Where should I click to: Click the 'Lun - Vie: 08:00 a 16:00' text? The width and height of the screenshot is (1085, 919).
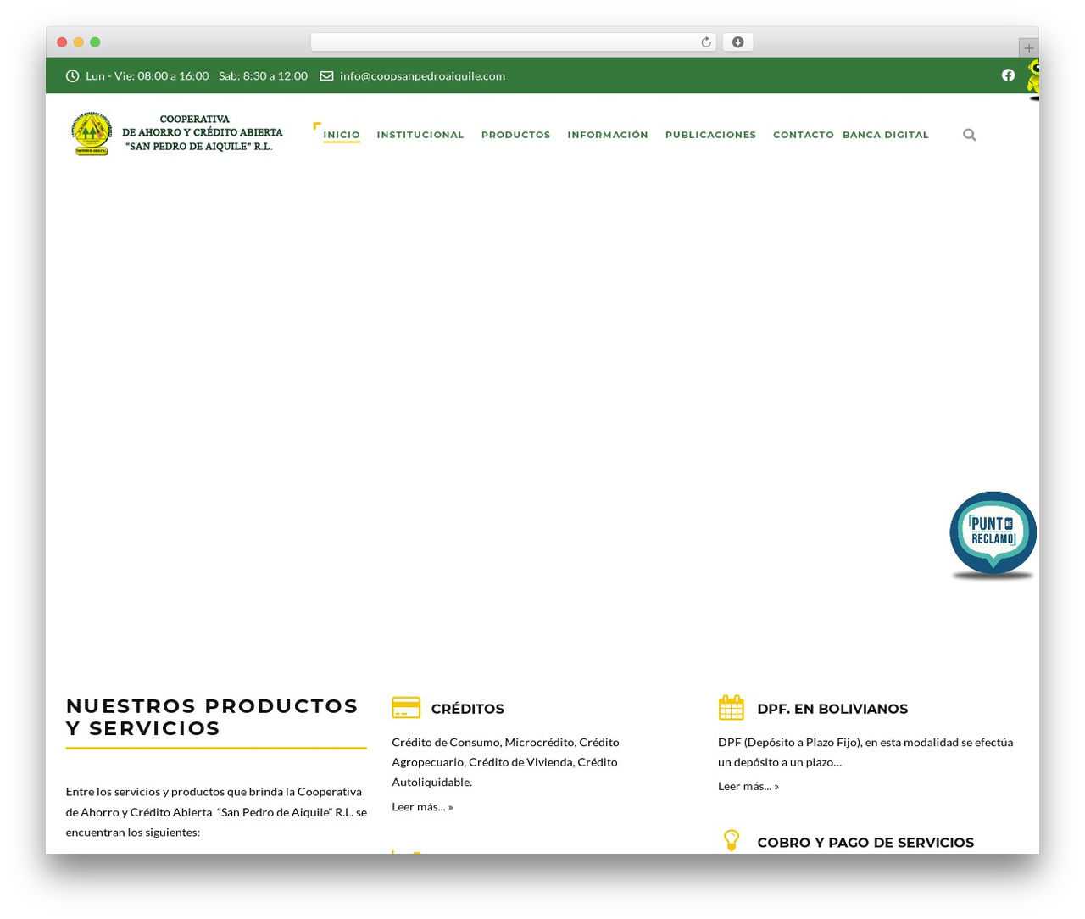click(147, 76)
